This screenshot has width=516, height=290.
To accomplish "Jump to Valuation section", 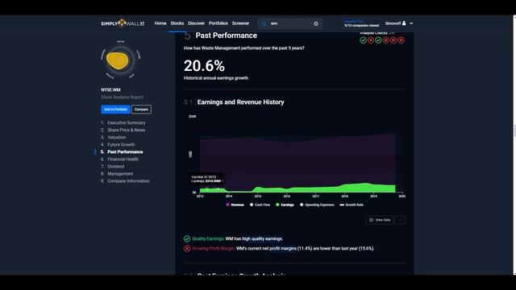I will (116, 137).
